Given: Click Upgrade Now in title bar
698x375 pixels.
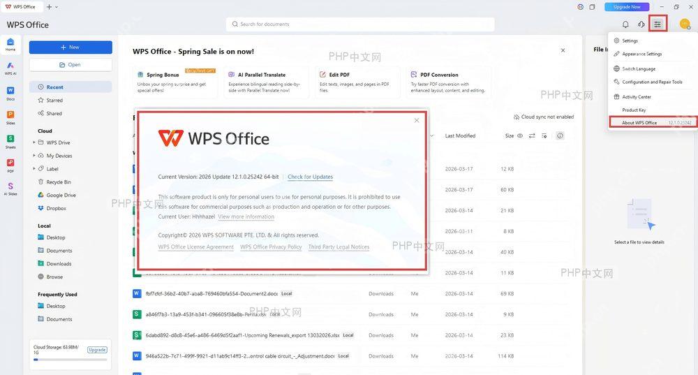Looking at the screenshot, I should 627,7.
